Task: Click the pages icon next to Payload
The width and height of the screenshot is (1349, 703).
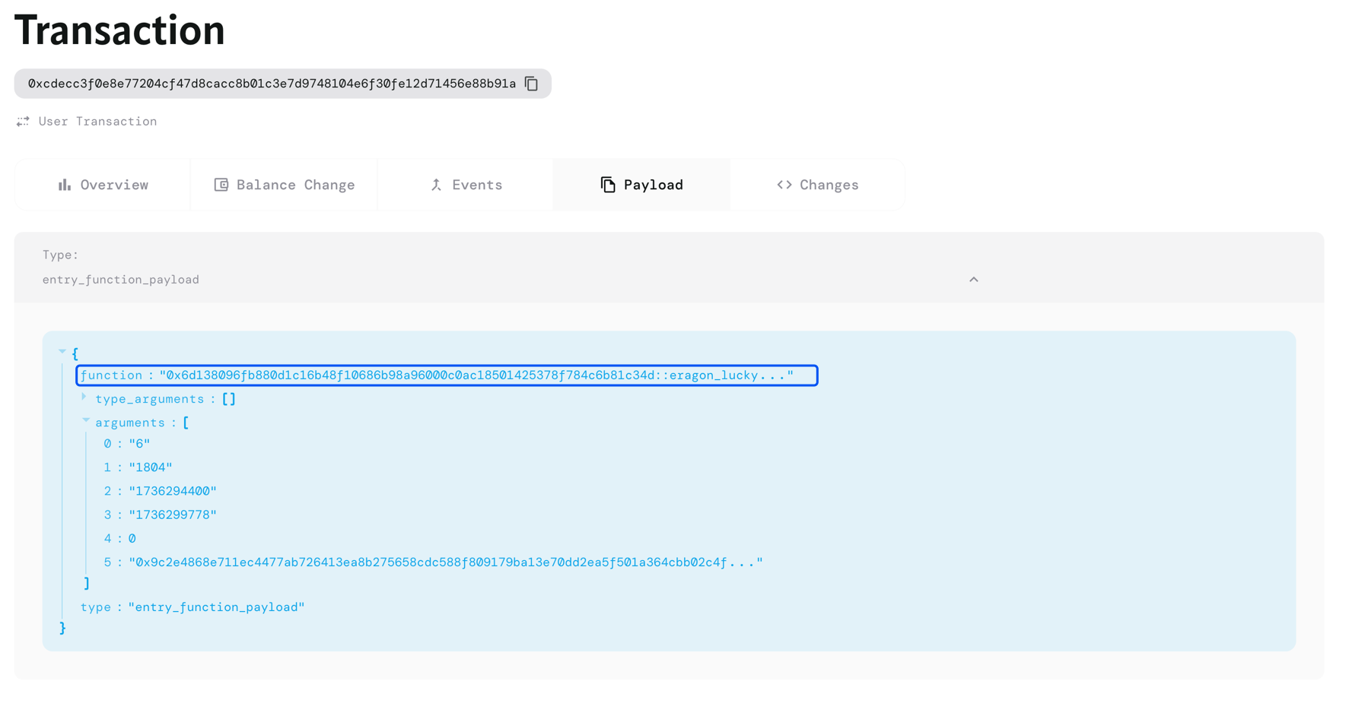Action: [x=606, y=184]
